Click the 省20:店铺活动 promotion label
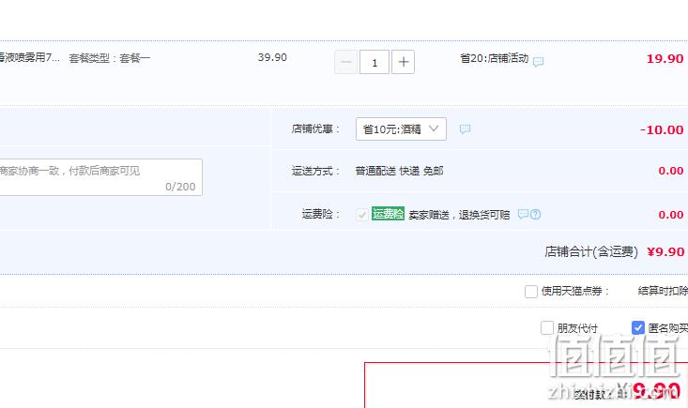 (x=494, y=58)
